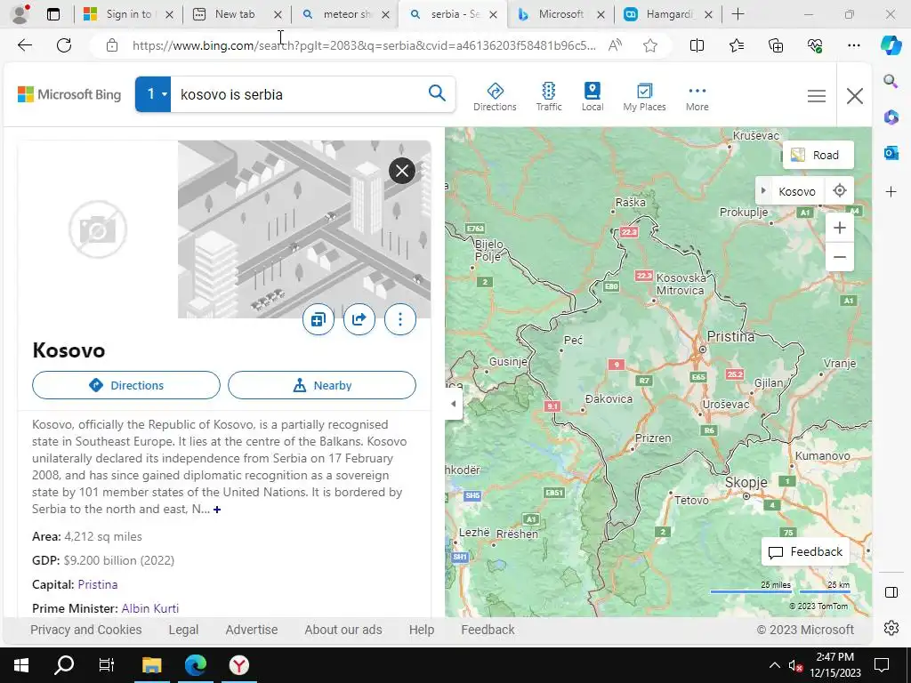Image resolution: width=911 pixels, height=683 pixels.
Task: Open sidebar Search tool
Action: (891, 81)
